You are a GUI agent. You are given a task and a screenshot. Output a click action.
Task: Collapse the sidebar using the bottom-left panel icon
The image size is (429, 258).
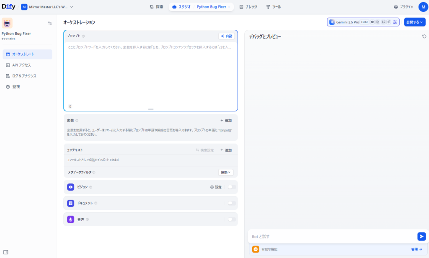tap(6, 252)
